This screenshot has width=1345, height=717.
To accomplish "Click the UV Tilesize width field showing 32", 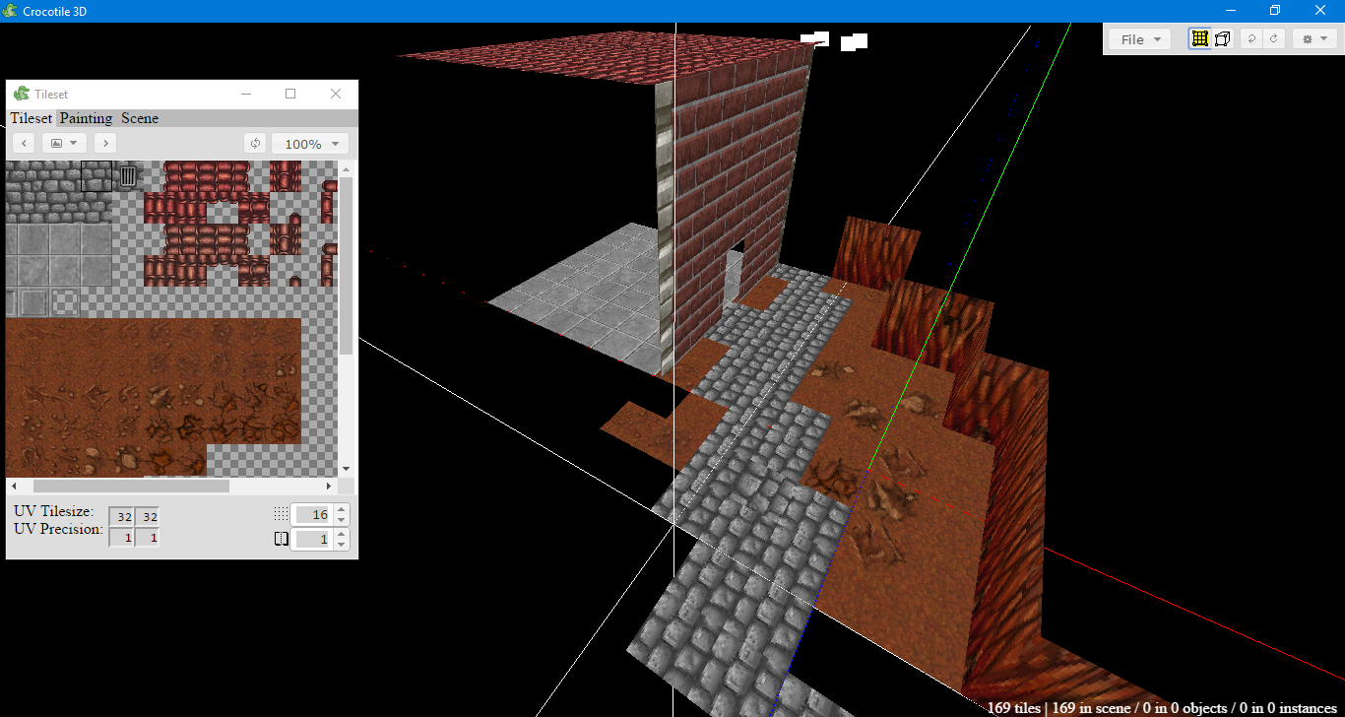I will [x=122, y=515].
